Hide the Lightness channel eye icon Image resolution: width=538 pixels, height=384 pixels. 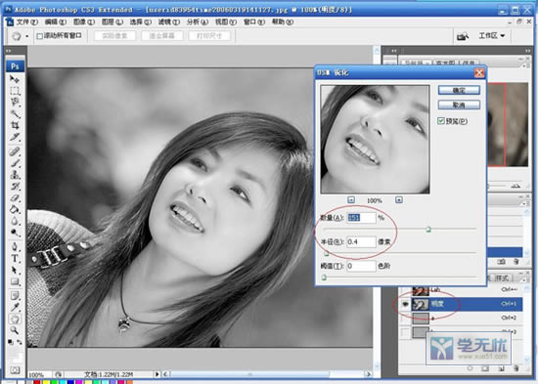tap(405, 304)
